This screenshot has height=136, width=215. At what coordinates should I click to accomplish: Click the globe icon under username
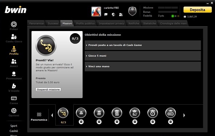click(113, 15)
